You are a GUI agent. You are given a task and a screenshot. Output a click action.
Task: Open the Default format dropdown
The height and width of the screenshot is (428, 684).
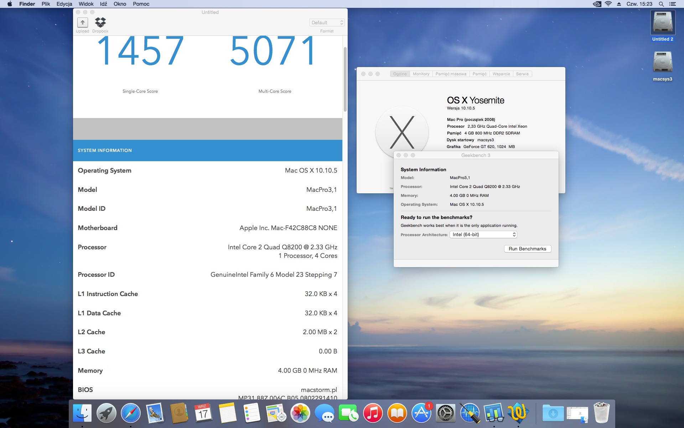click(327, 22)
